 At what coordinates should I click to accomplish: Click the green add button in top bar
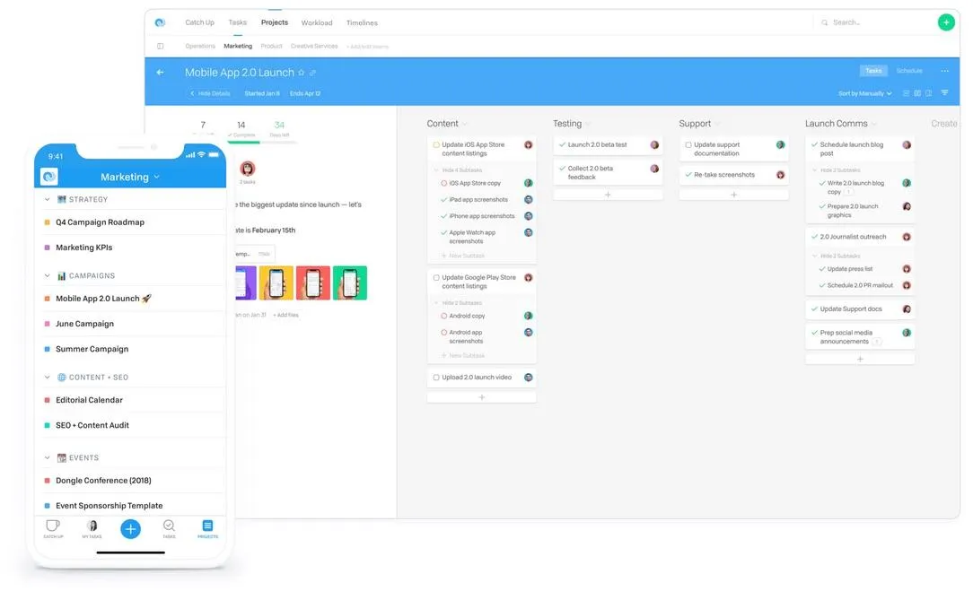click(946, 22)
